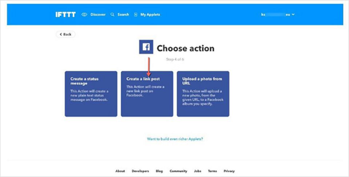Choose the Create a link post action

[x=147, y=94]
